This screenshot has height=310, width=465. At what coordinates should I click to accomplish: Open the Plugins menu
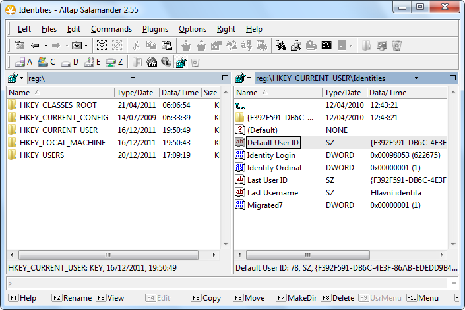click(x=155, y=29)
